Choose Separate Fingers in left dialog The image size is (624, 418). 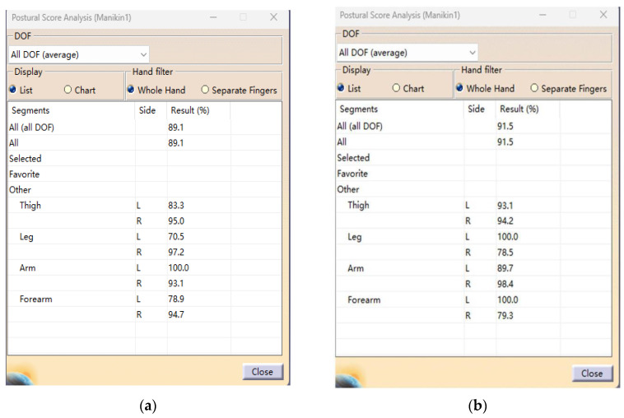click(x=205, y=90)
